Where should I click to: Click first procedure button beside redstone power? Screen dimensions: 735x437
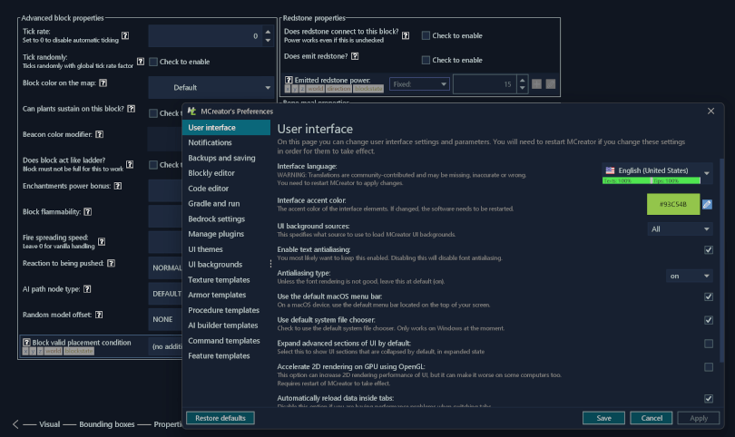pos(536,83)
